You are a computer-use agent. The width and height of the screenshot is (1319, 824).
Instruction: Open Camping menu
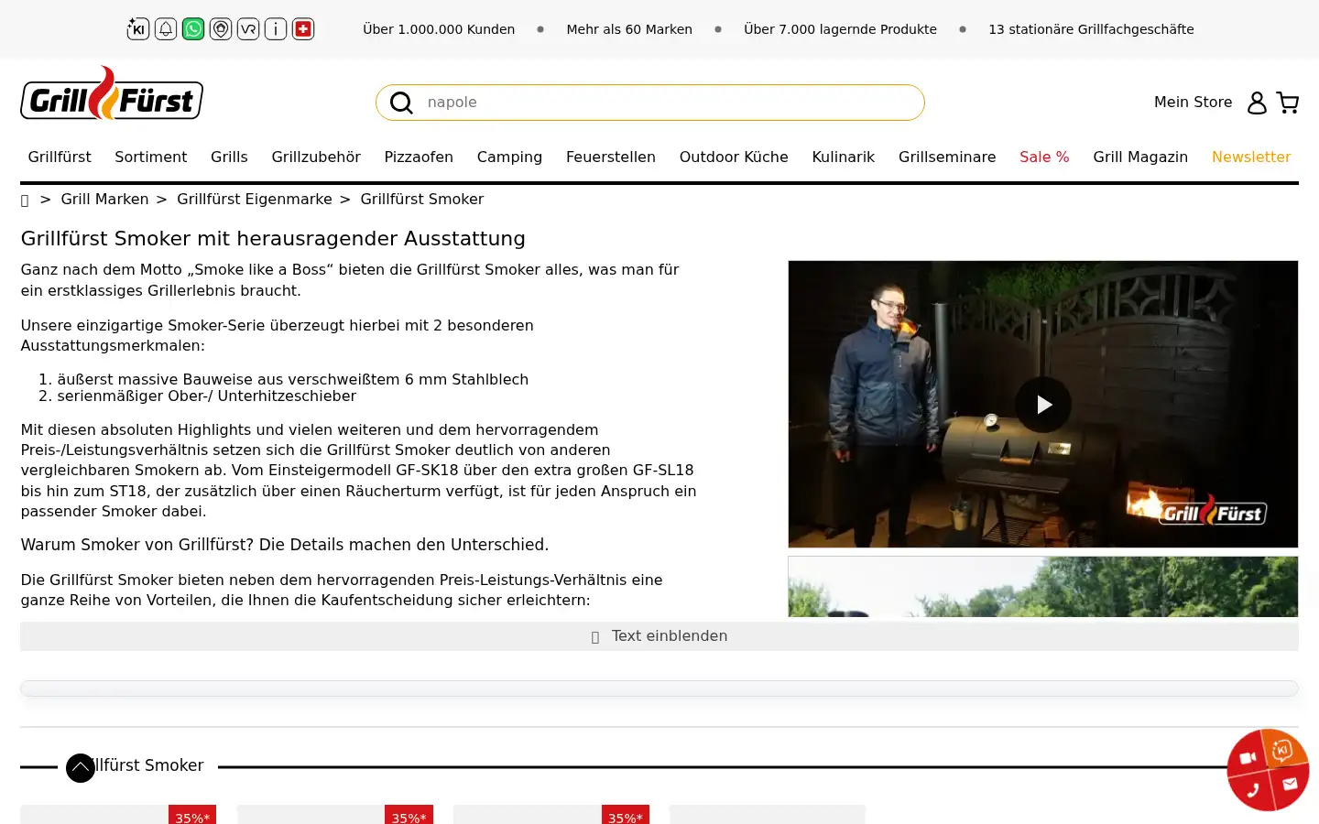coord(509,157)
